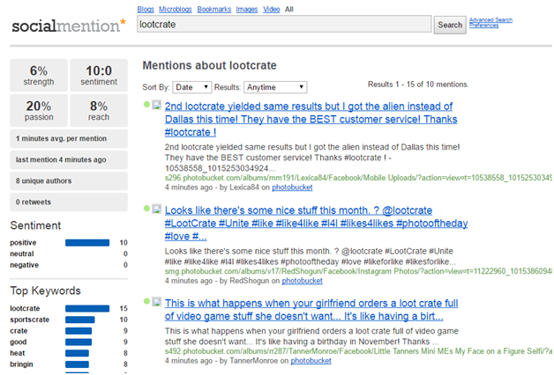Viewport: 554px width, 375px height.
Task: Open 'This is what happens when your girlfriend' headline
Action: (x=311, y=310)
